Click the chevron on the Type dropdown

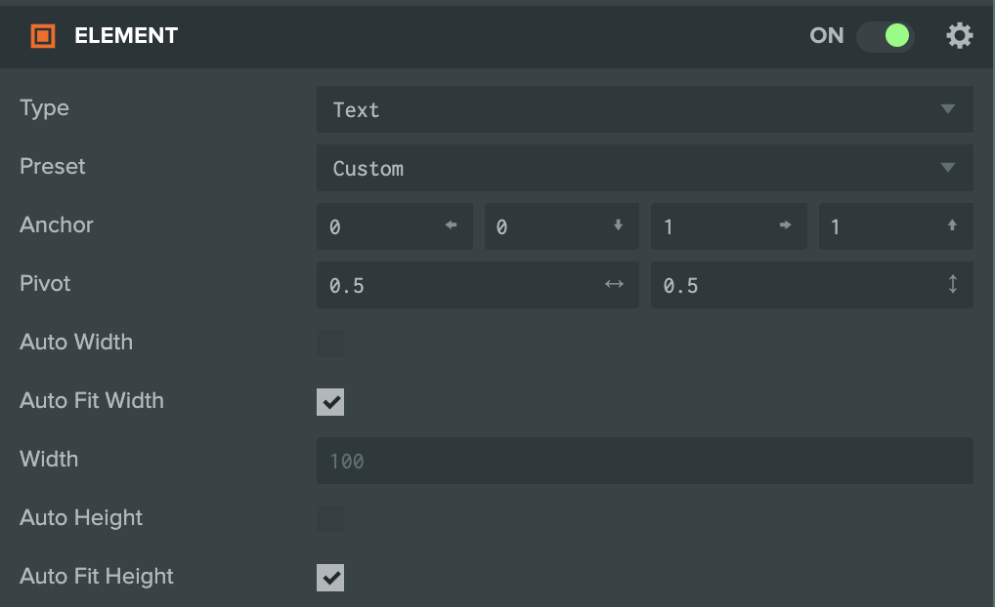pyautogui.click(x=947, y=109)
